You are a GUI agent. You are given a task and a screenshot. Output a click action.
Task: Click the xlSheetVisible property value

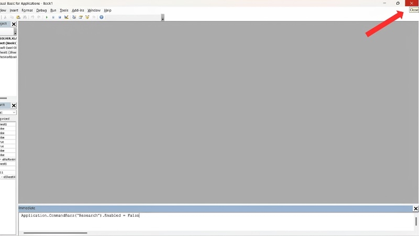(8, 177)
